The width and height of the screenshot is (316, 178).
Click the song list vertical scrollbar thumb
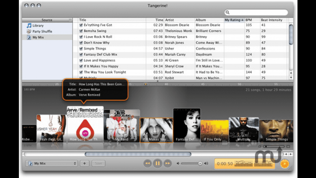click(x=291, y=35)
